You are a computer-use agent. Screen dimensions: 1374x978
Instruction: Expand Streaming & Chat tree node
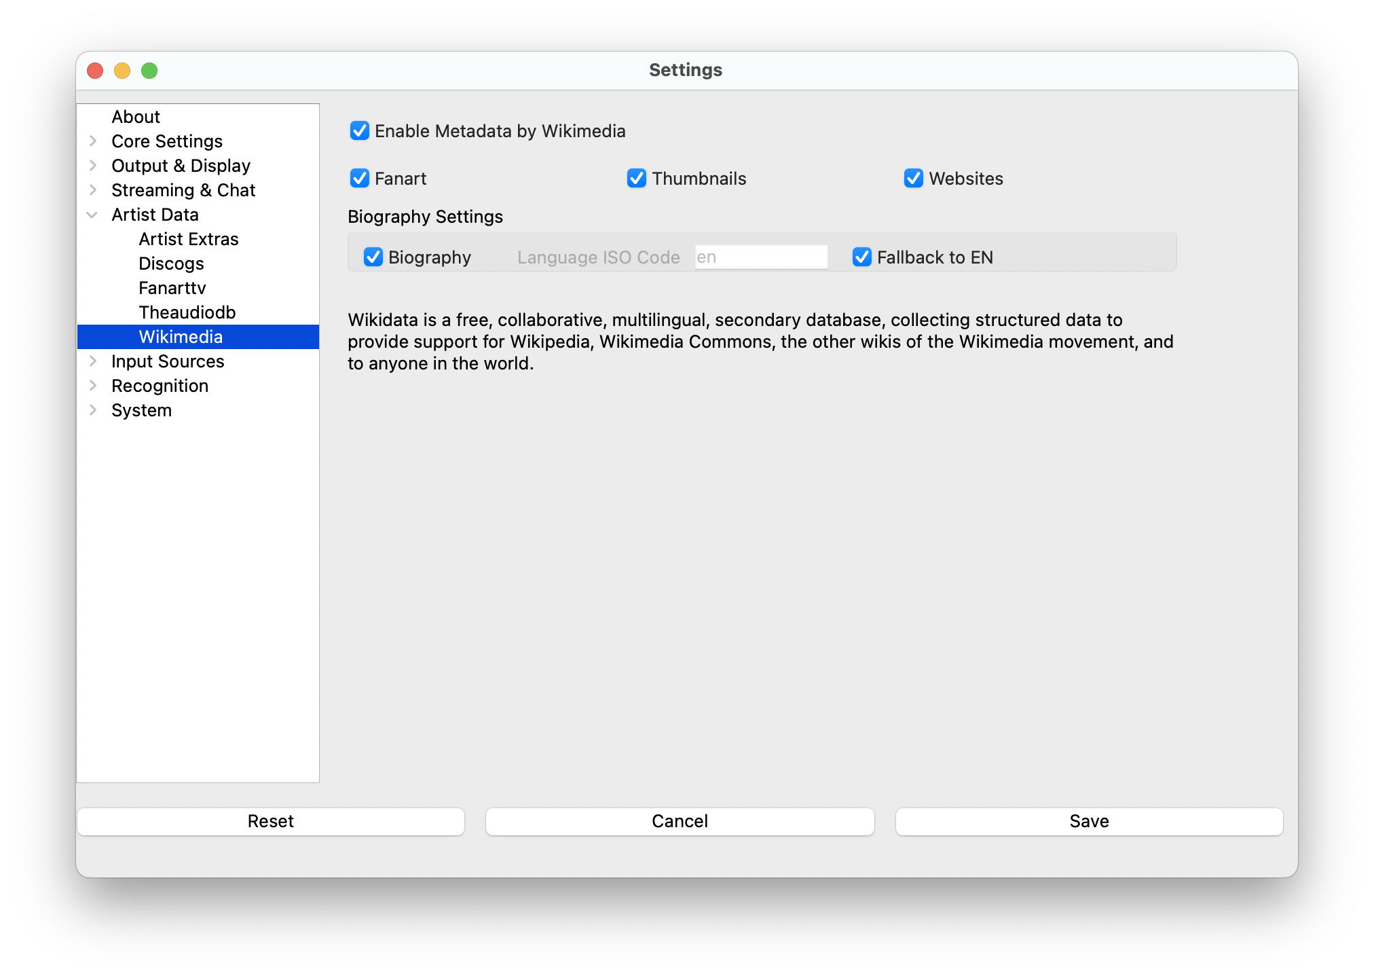93,190
